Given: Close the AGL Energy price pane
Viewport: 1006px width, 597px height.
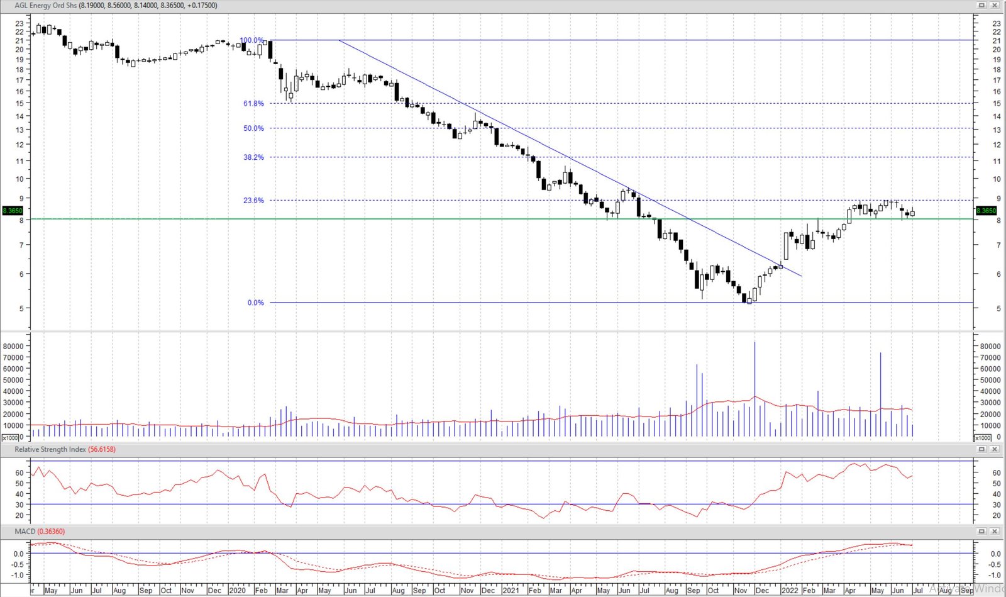Looking at the screenshot, I should (x=995, y=5).
